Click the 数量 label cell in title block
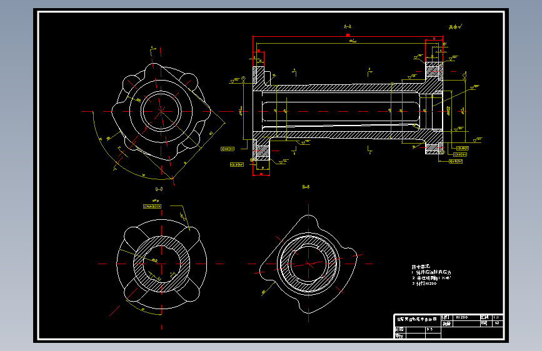The image size is (542, 351). click(x=446, y=324)
